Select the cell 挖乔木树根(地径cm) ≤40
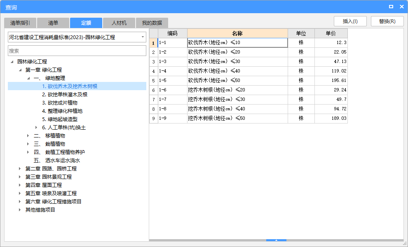408x247 pixels. coord(237,109)
